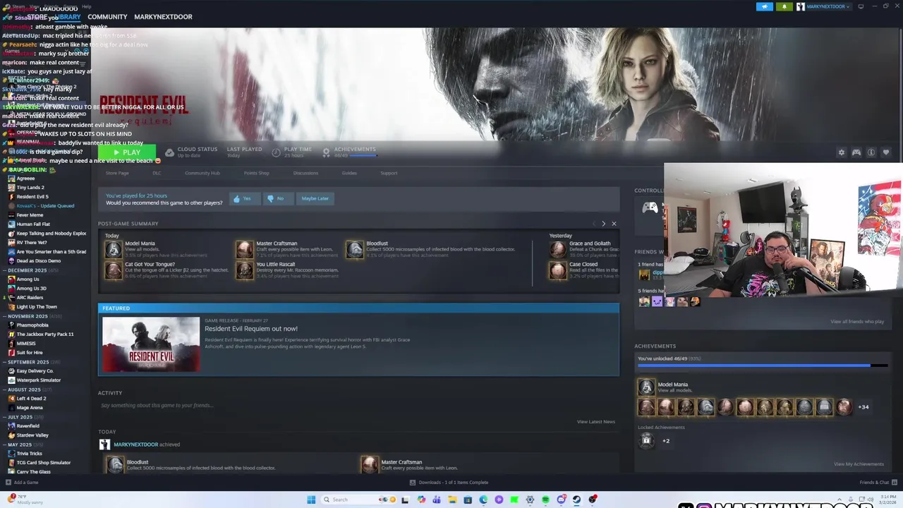
Task: Open the game settings gear icon
Action: pyautogui.click(x=841, y=152)
